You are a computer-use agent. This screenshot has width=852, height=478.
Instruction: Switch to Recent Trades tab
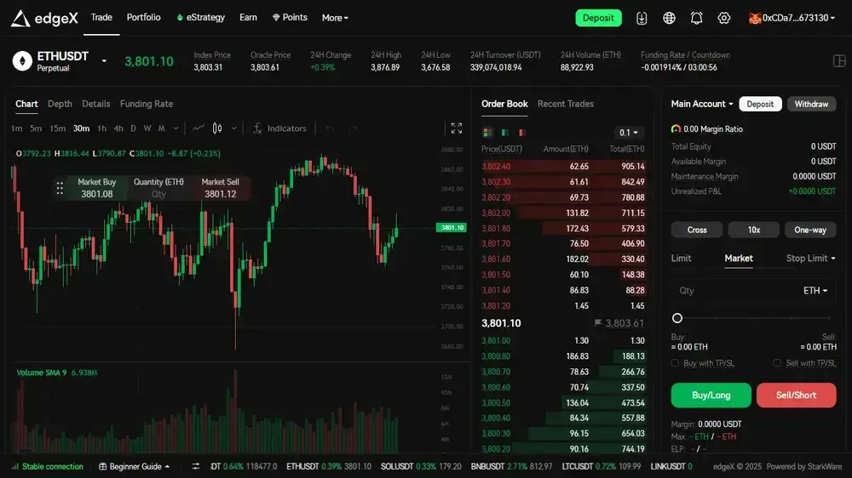[566, 104]
